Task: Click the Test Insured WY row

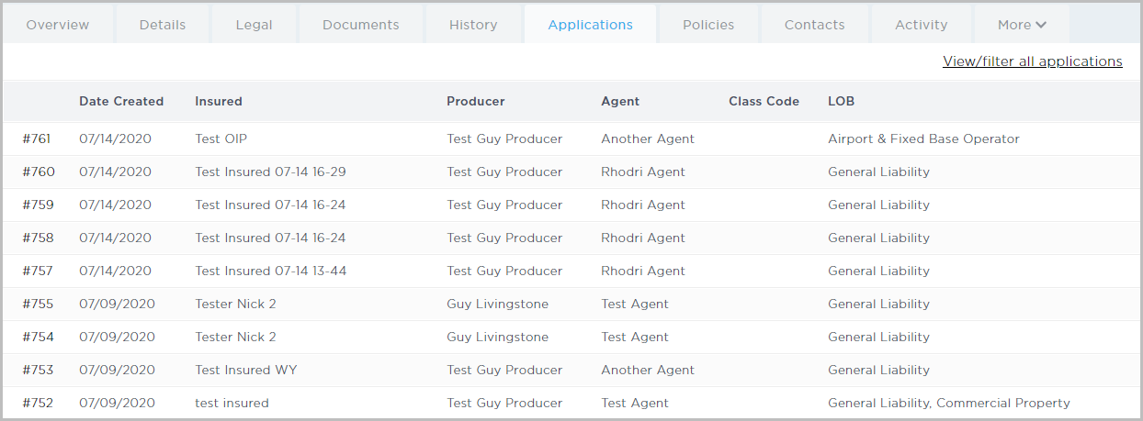Action: coord(246,371)
